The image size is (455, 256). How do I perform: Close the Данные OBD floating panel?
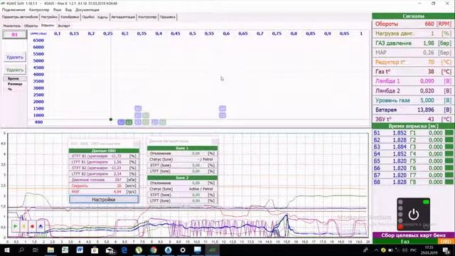[x=136, y=144]
